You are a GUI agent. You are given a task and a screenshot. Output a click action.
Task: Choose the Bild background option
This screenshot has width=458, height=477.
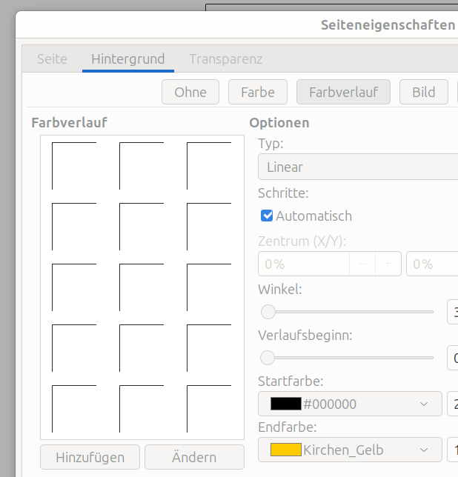[423, 93]
